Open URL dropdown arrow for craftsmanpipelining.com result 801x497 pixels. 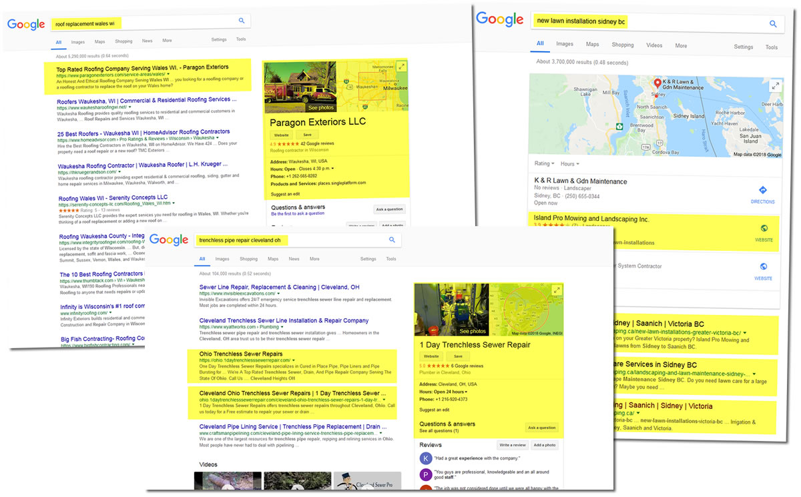pyautogui.click(x=381, y=433)
